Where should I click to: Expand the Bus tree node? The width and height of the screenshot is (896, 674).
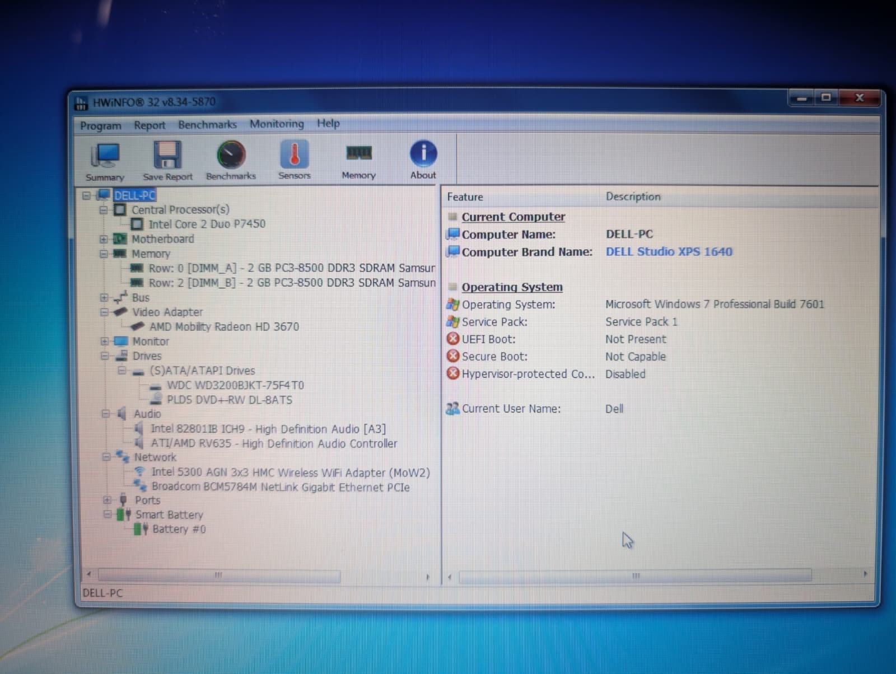[104, 298]
